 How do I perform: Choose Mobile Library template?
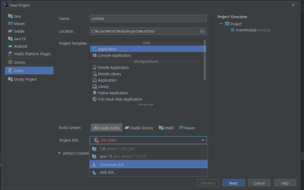coord(147,74)
